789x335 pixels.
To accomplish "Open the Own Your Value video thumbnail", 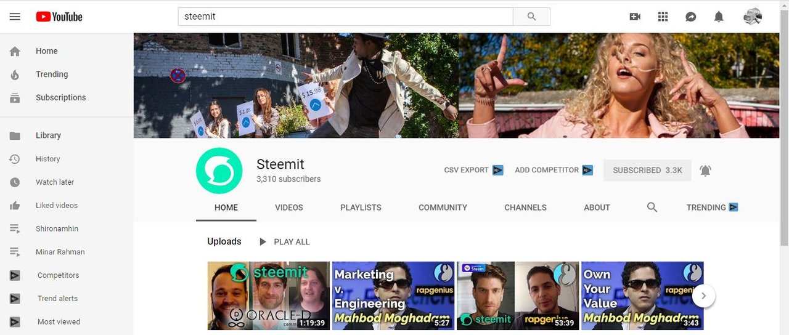I will [642, 296].
